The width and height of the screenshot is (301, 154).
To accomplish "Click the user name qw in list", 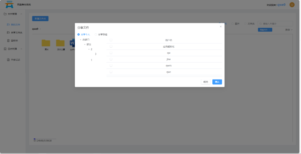I will [x=169, y=53].
